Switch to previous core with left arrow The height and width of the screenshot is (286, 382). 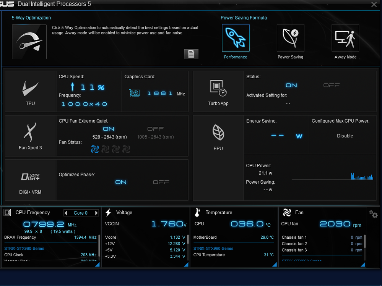(66, 213)
